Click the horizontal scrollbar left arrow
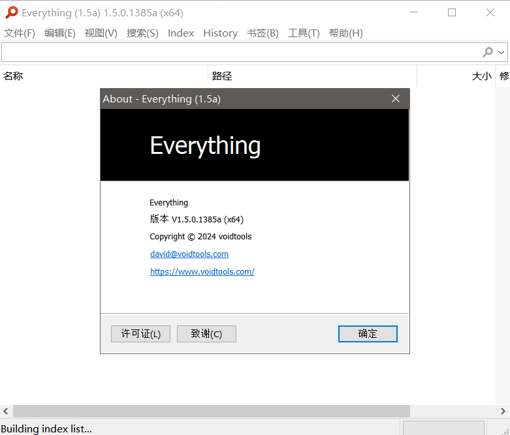 tap(6, 412)
